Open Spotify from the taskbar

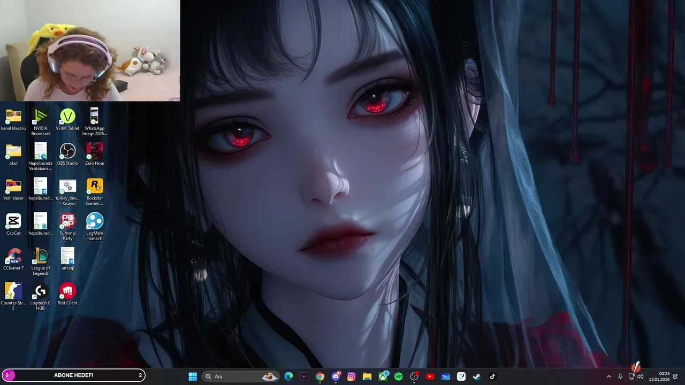[x=398, y=376]
